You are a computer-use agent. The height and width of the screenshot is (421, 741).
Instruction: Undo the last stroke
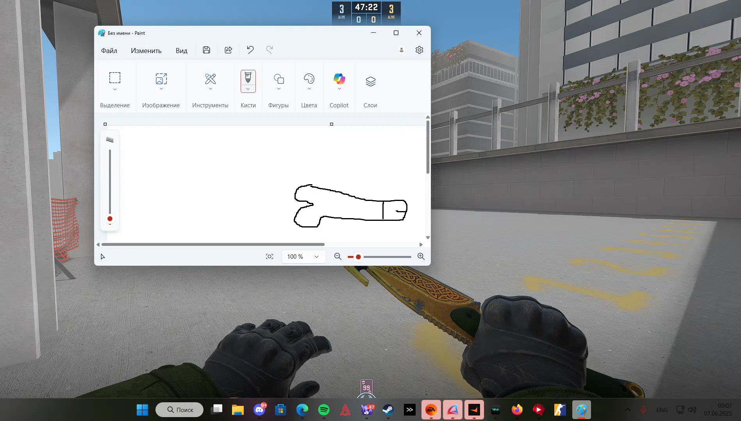(250, 50)
